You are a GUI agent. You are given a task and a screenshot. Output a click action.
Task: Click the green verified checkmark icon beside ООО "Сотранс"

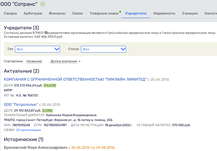click(43, 4)
